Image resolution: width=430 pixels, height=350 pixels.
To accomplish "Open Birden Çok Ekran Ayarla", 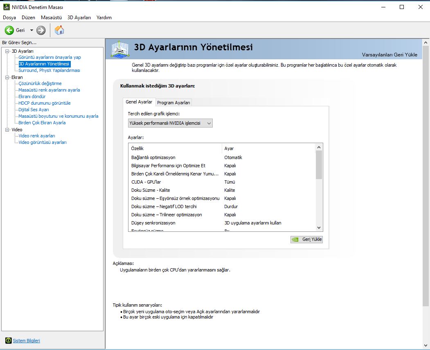I will tap(42, 123).
